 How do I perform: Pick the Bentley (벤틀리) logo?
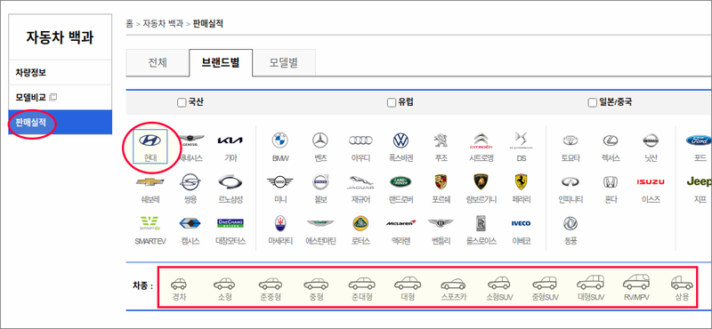[441, 223]
